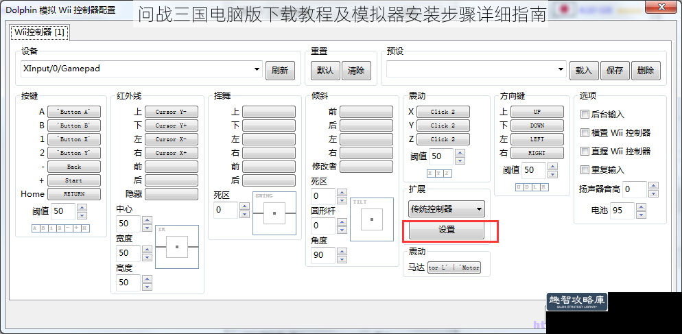Increase 圆形杆 value with up arrow

pos(342,222)
